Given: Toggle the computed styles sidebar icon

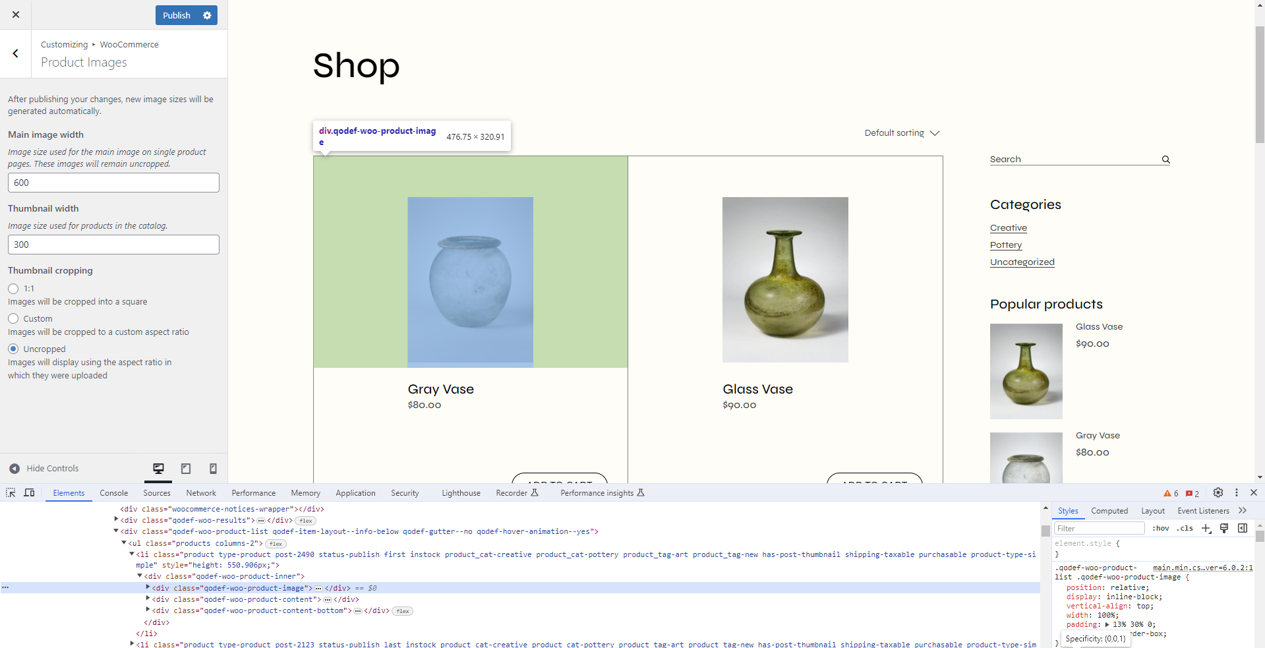Looking at the screenshot, I should [x=1243, y=528].
